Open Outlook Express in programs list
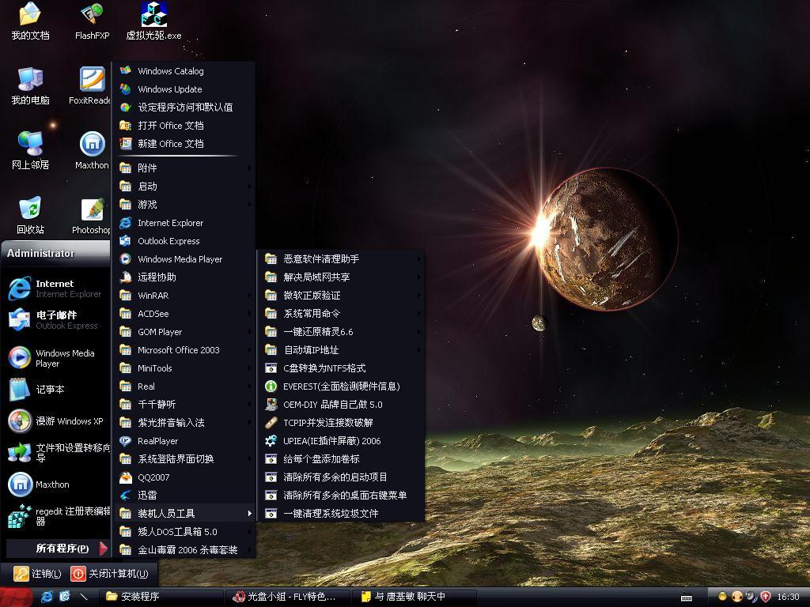This screenshot has width=810, height=607. pos(184,240)
